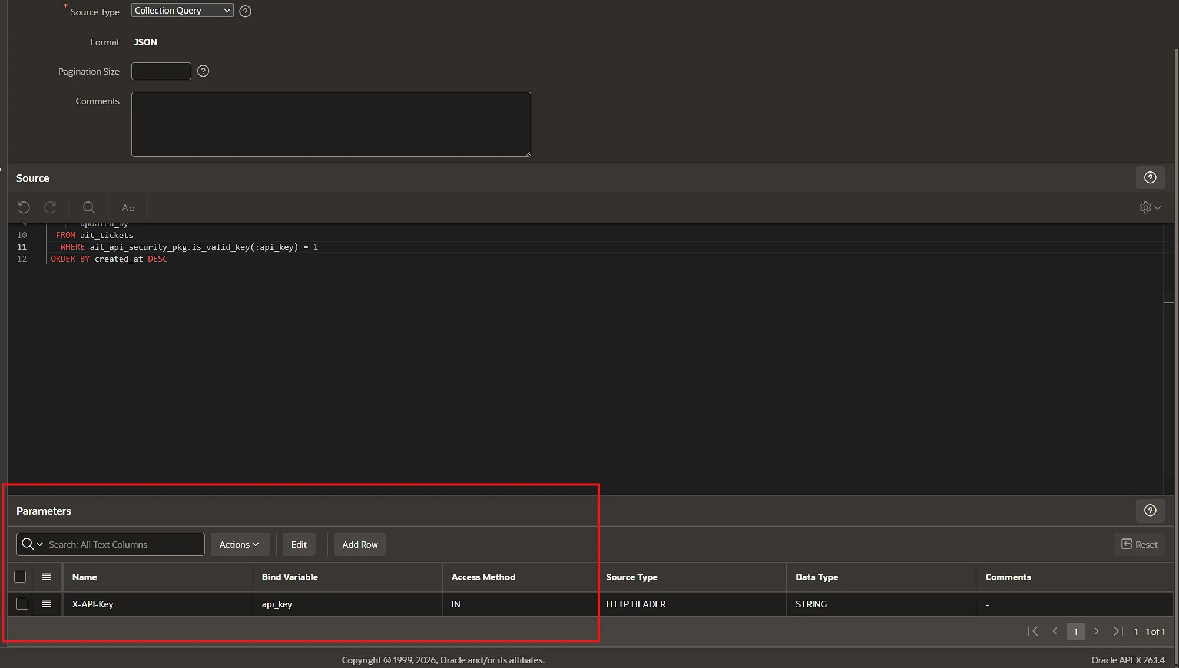The width and height of the screenshot is (1179, 668).
Task: Select the api_key bind variable cell
Action: pyautogui.click(x=347, y=604)
